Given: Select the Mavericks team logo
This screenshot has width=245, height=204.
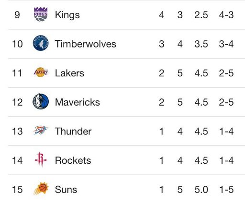Looking at the screenshot, I should [x=41, y=101].
